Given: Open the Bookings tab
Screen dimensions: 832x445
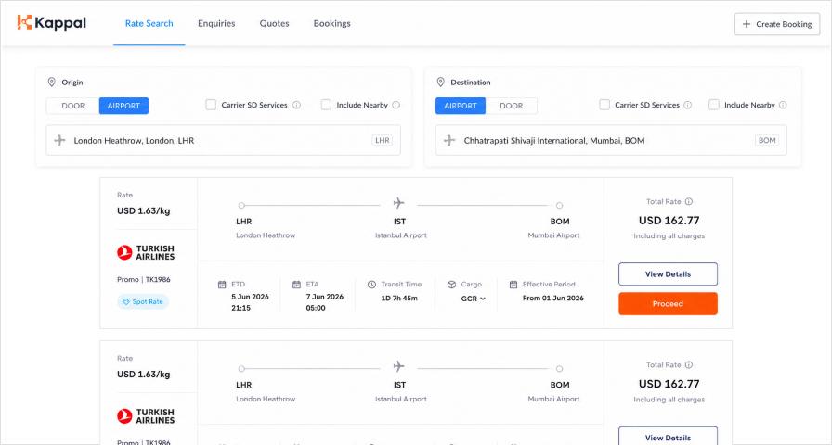Looking at the screenshot, I should click(332, 23).
